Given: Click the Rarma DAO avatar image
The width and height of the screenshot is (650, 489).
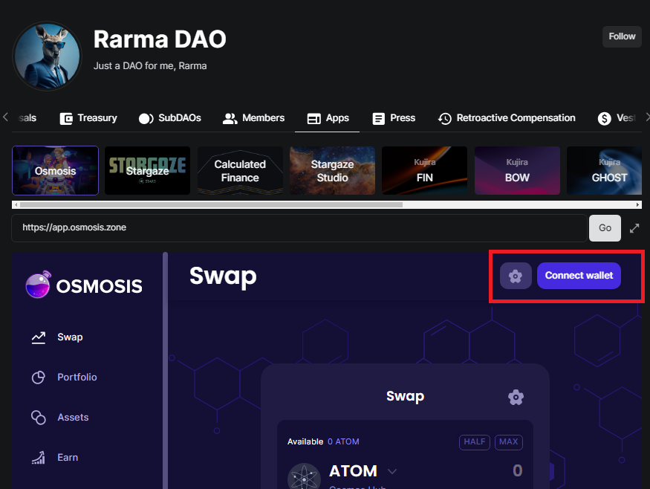Looking at the screenshot, I should tap(47, 56).
